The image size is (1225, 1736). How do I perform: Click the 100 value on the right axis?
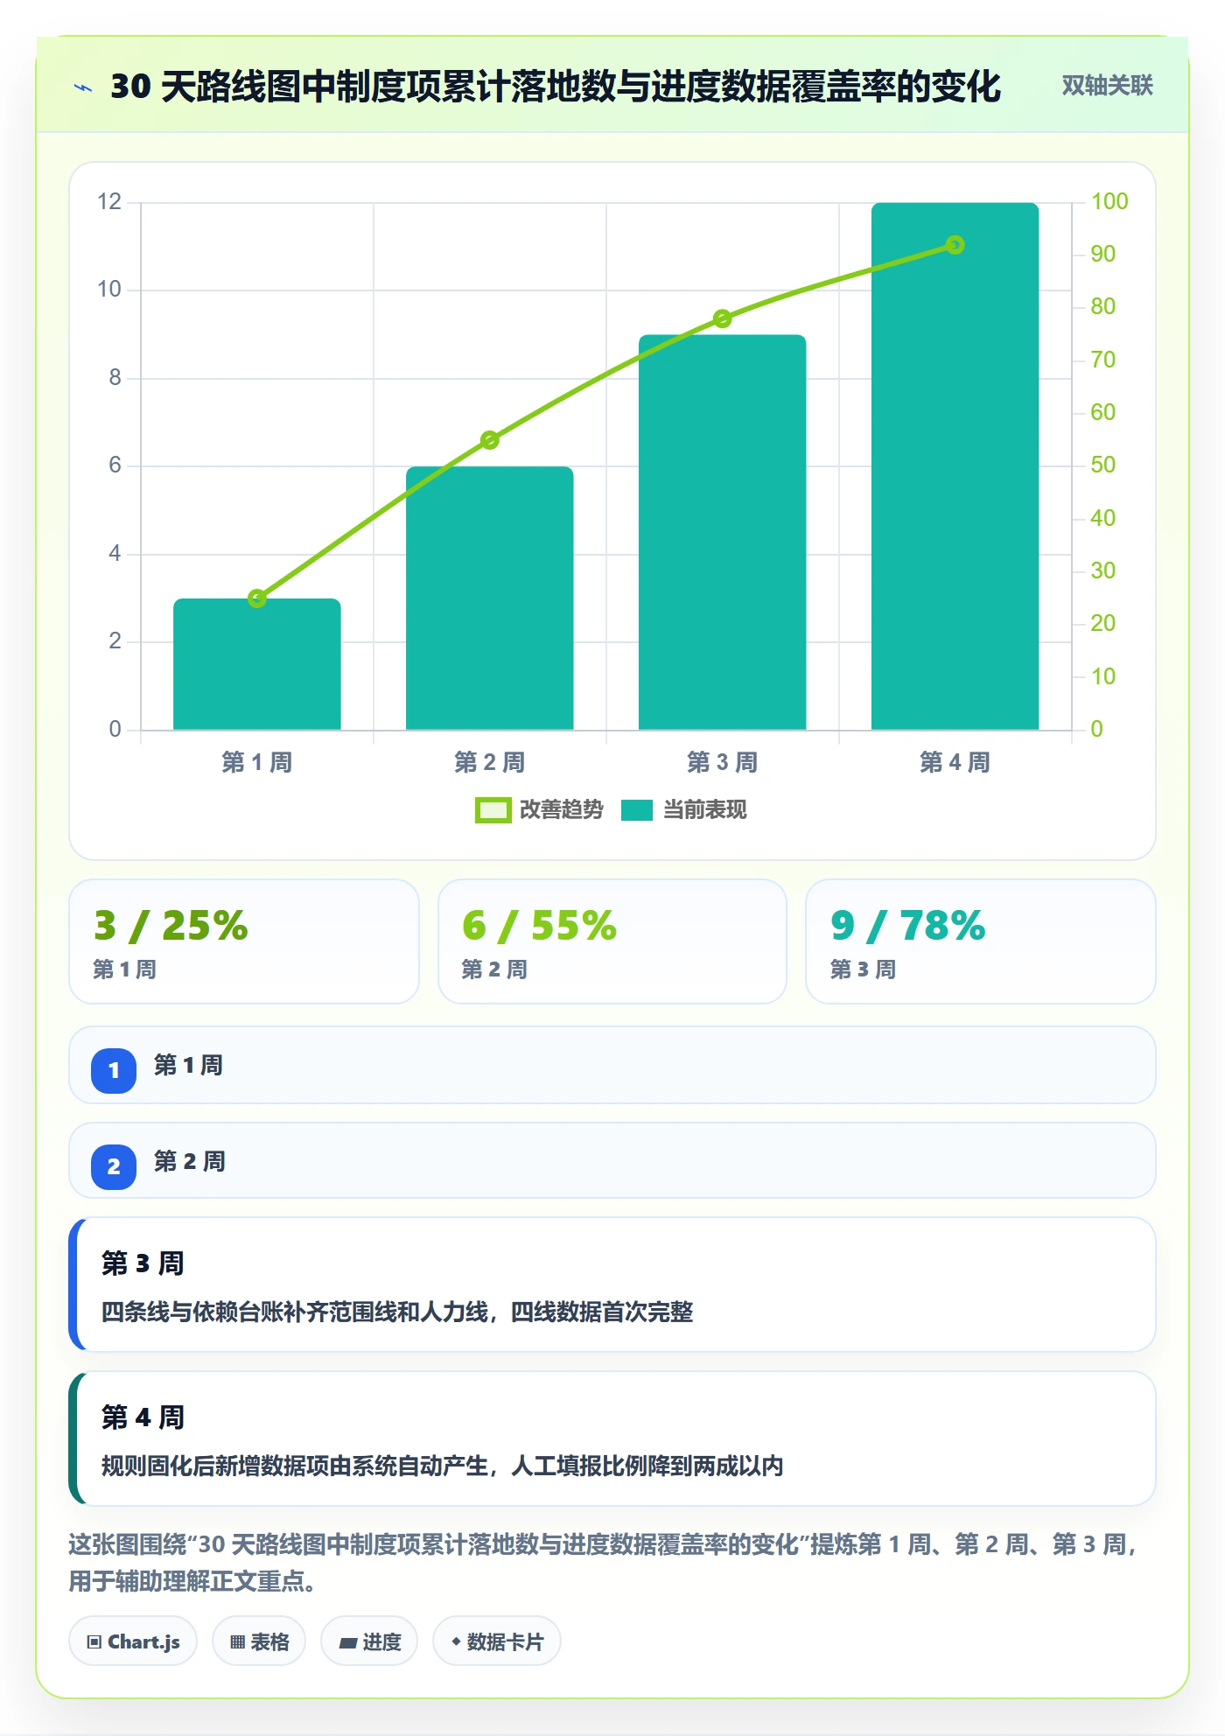point(1109,201)
